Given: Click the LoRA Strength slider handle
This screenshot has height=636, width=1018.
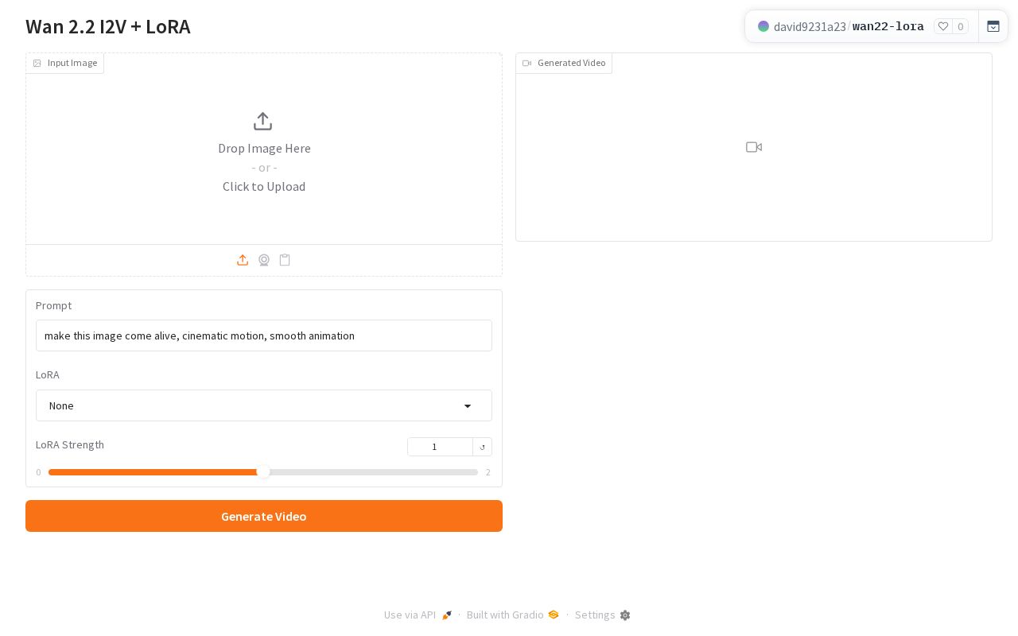Looking at the screenshot, I should pyautogui.click(x=263, y=472).
